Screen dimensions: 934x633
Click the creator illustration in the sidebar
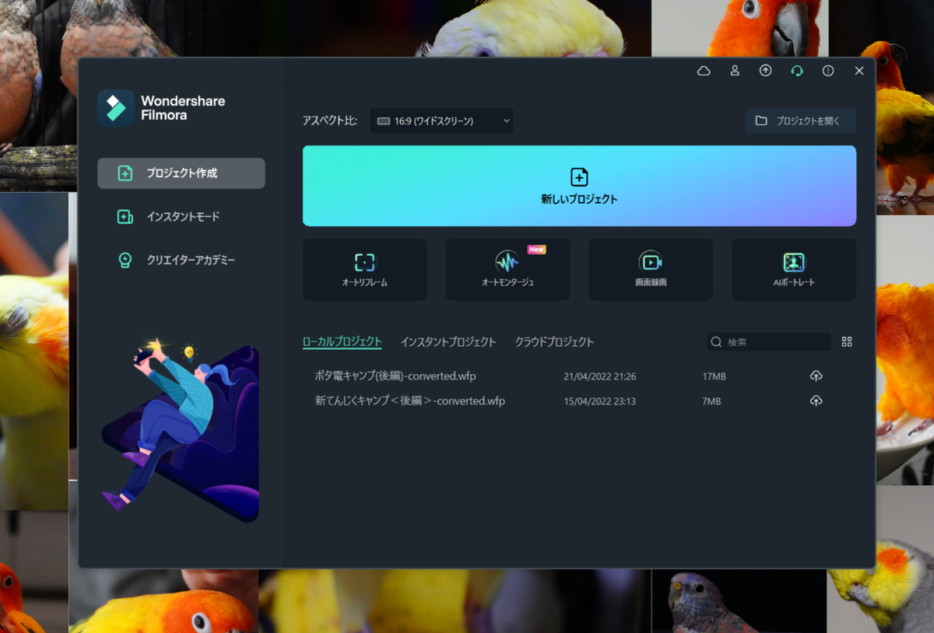(x=181, y=430)
